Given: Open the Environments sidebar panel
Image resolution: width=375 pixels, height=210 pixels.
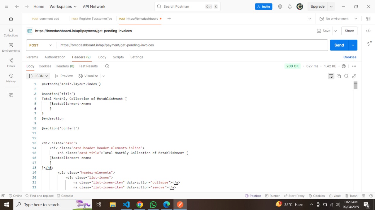Looking at the screenshot, I should point(11,48).
